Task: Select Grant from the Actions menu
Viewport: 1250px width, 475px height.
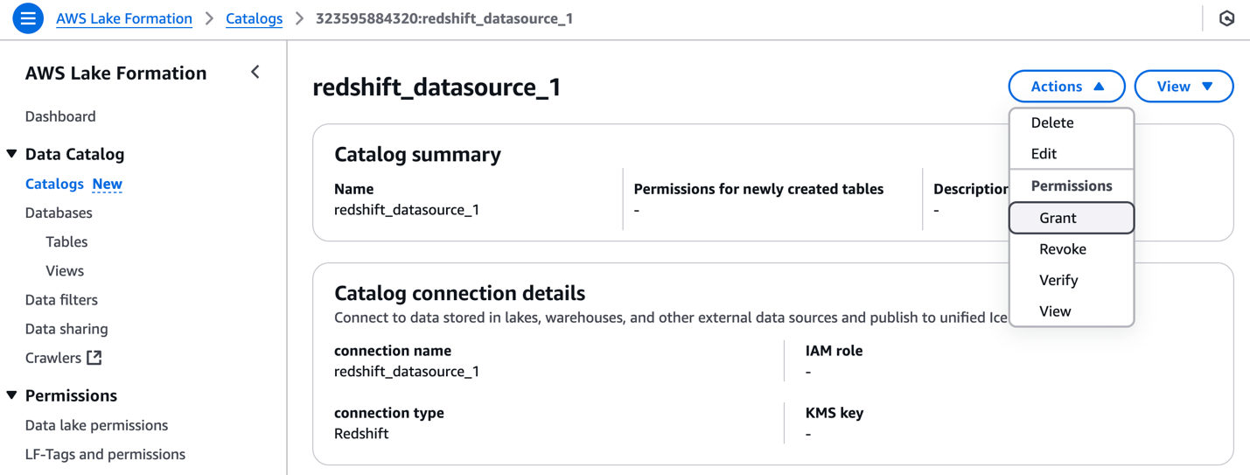Action: 1058,218
